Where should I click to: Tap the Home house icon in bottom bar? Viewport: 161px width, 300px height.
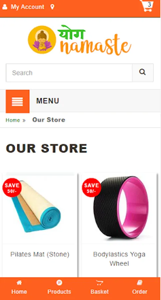coord(19,282)
